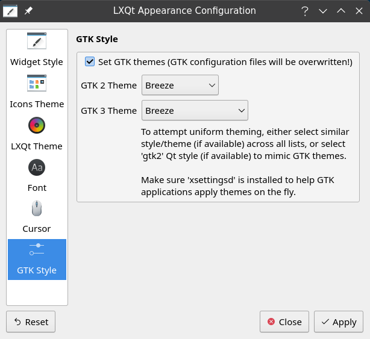Click the title bar down chevron button

point(323,11)
